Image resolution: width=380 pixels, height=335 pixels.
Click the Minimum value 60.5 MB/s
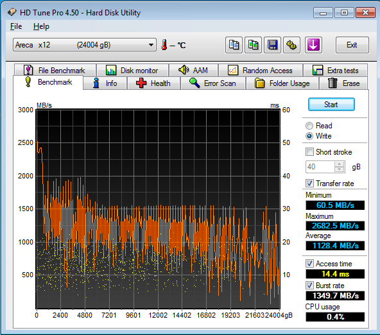click(335, 205)
